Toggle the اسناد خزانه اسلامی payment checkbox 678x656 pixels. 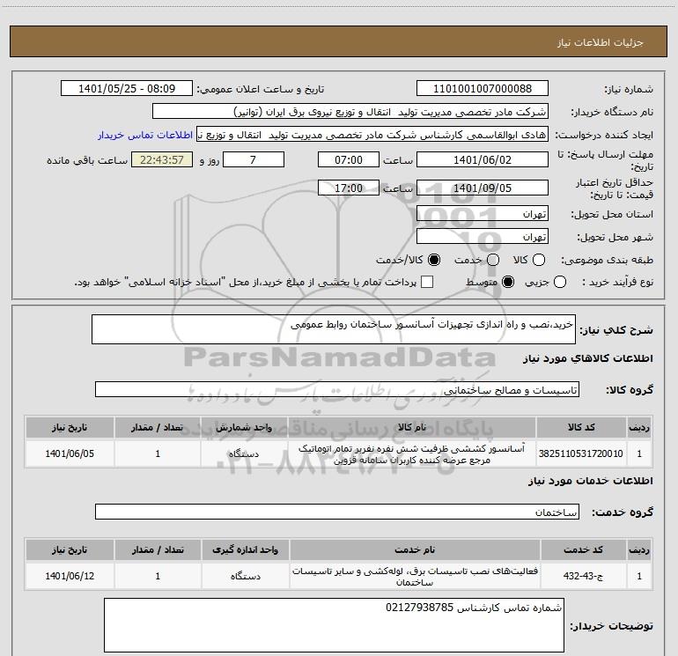427,282
